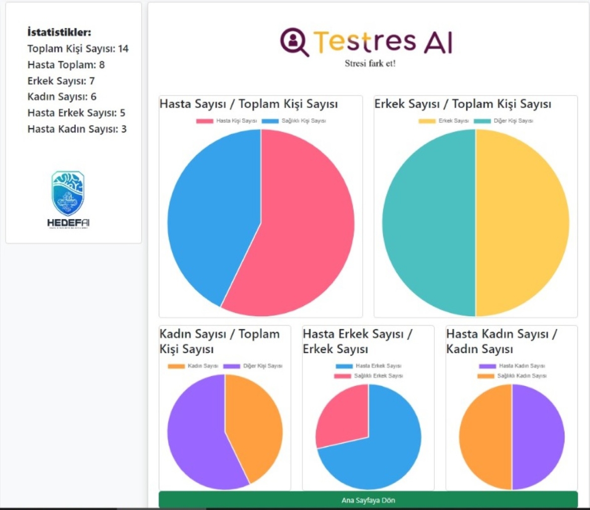Toggle the Sağlıklı Kişi Sayısı legend swatch
Image resolution: width=590 pixels, height=510 pixels.
click(270, 121)
